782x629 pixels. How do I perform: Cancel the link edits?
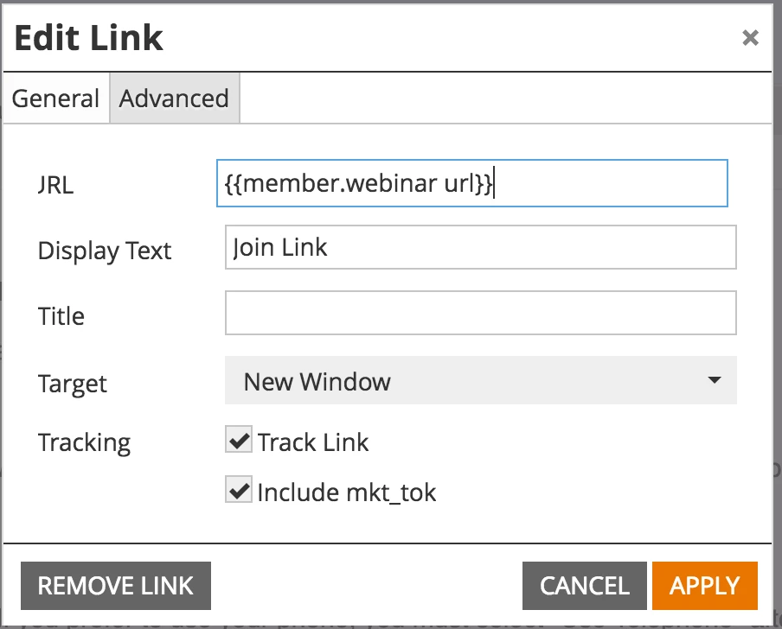[585, 586]
